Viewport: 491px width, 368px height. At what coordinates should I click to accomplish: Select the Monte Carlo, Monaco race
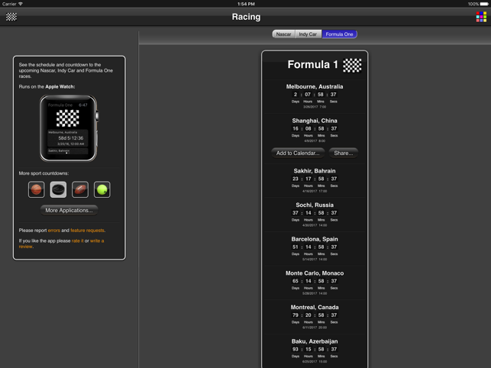pos(315,282)
